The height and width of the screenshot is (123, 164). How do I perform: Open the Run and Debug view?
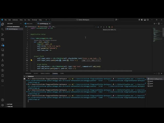[x=3, y=45]
